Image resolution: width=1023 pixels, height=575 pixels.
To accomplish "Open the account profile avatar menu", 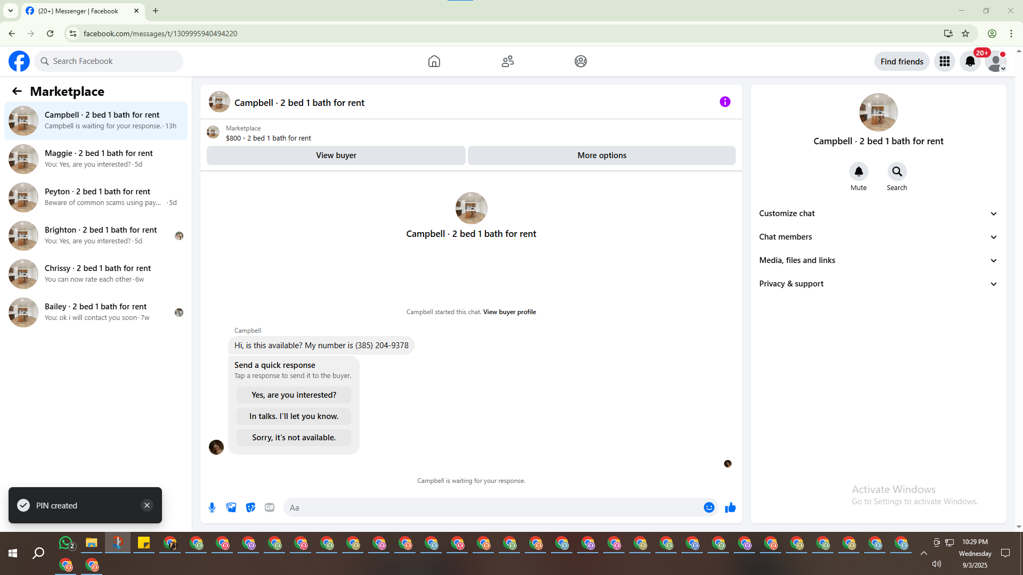I will coord(996,61).
